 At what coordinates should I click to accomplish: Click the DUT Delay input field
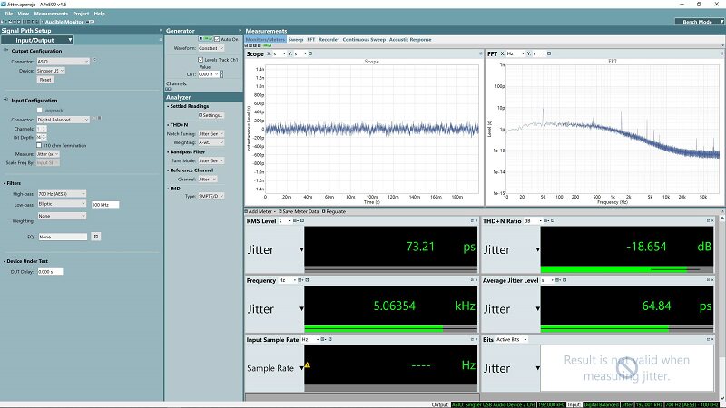click(50, 272)
